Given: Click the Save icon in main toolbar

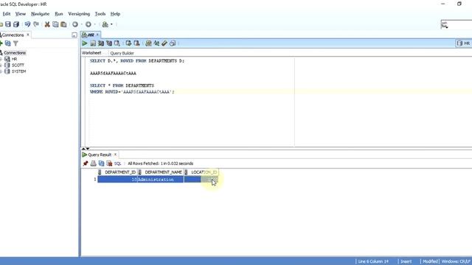Looking at the screenshot, I should [8, 24].
